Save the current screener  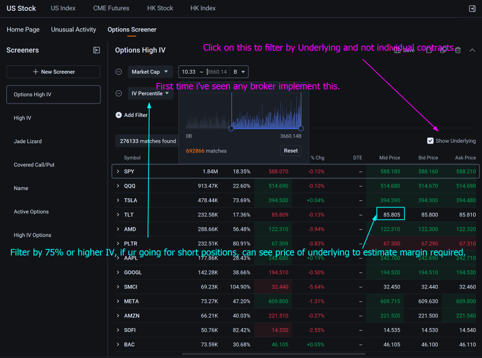[405, 50]
